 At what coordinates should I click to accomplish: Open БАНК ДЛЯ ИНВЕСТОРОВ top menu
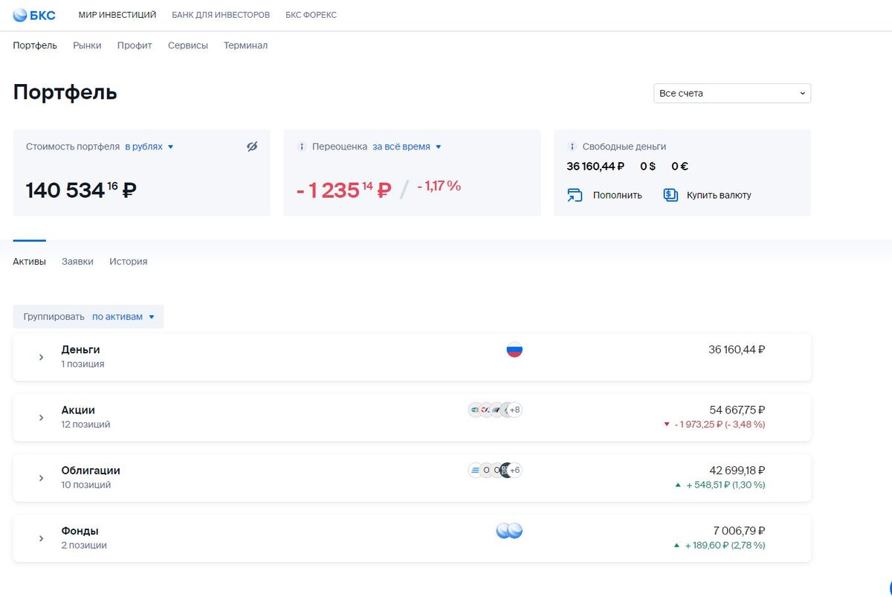point(221,15)
